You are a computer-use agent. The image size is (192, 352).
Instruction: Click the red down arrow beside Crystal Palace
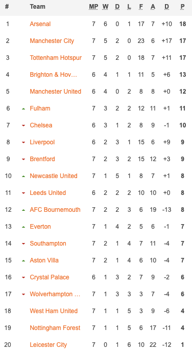23,278
